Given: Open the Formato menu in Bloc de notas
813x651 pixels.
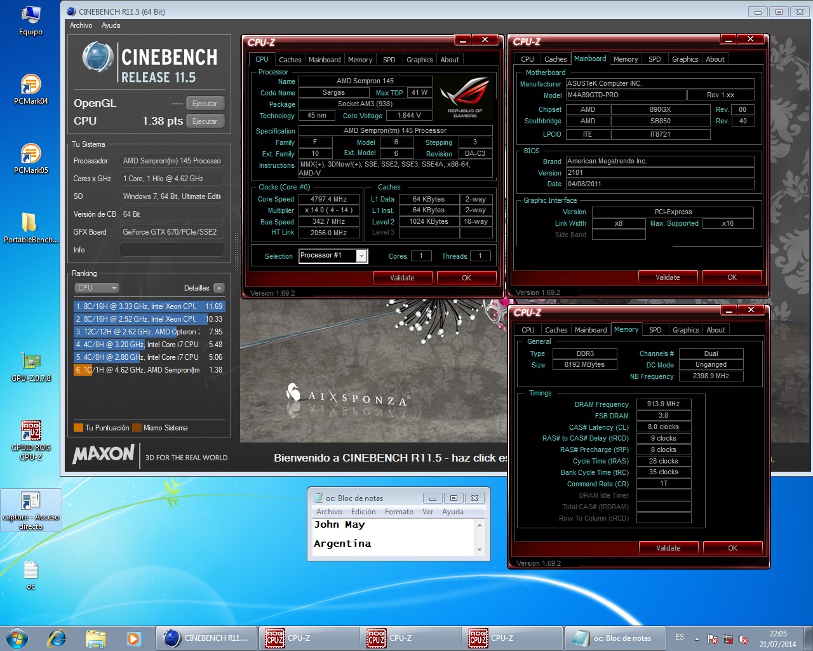Looking at the screenshot, I should (x=399, y=512).
